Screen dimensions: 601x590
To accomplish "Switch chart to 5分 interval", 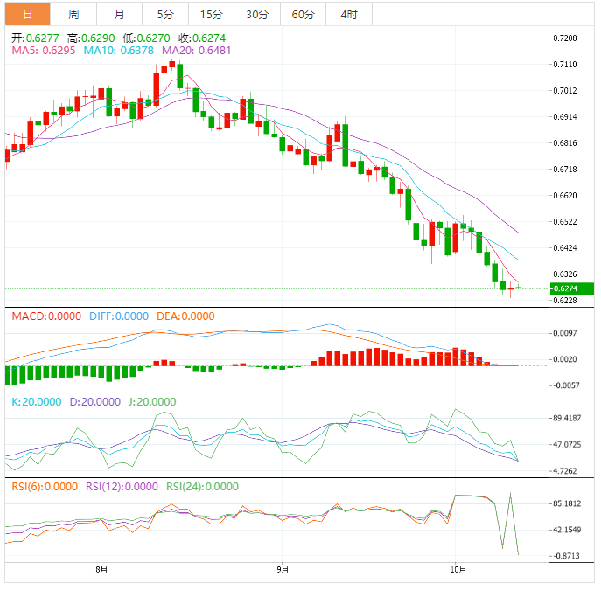I will 165,14.
